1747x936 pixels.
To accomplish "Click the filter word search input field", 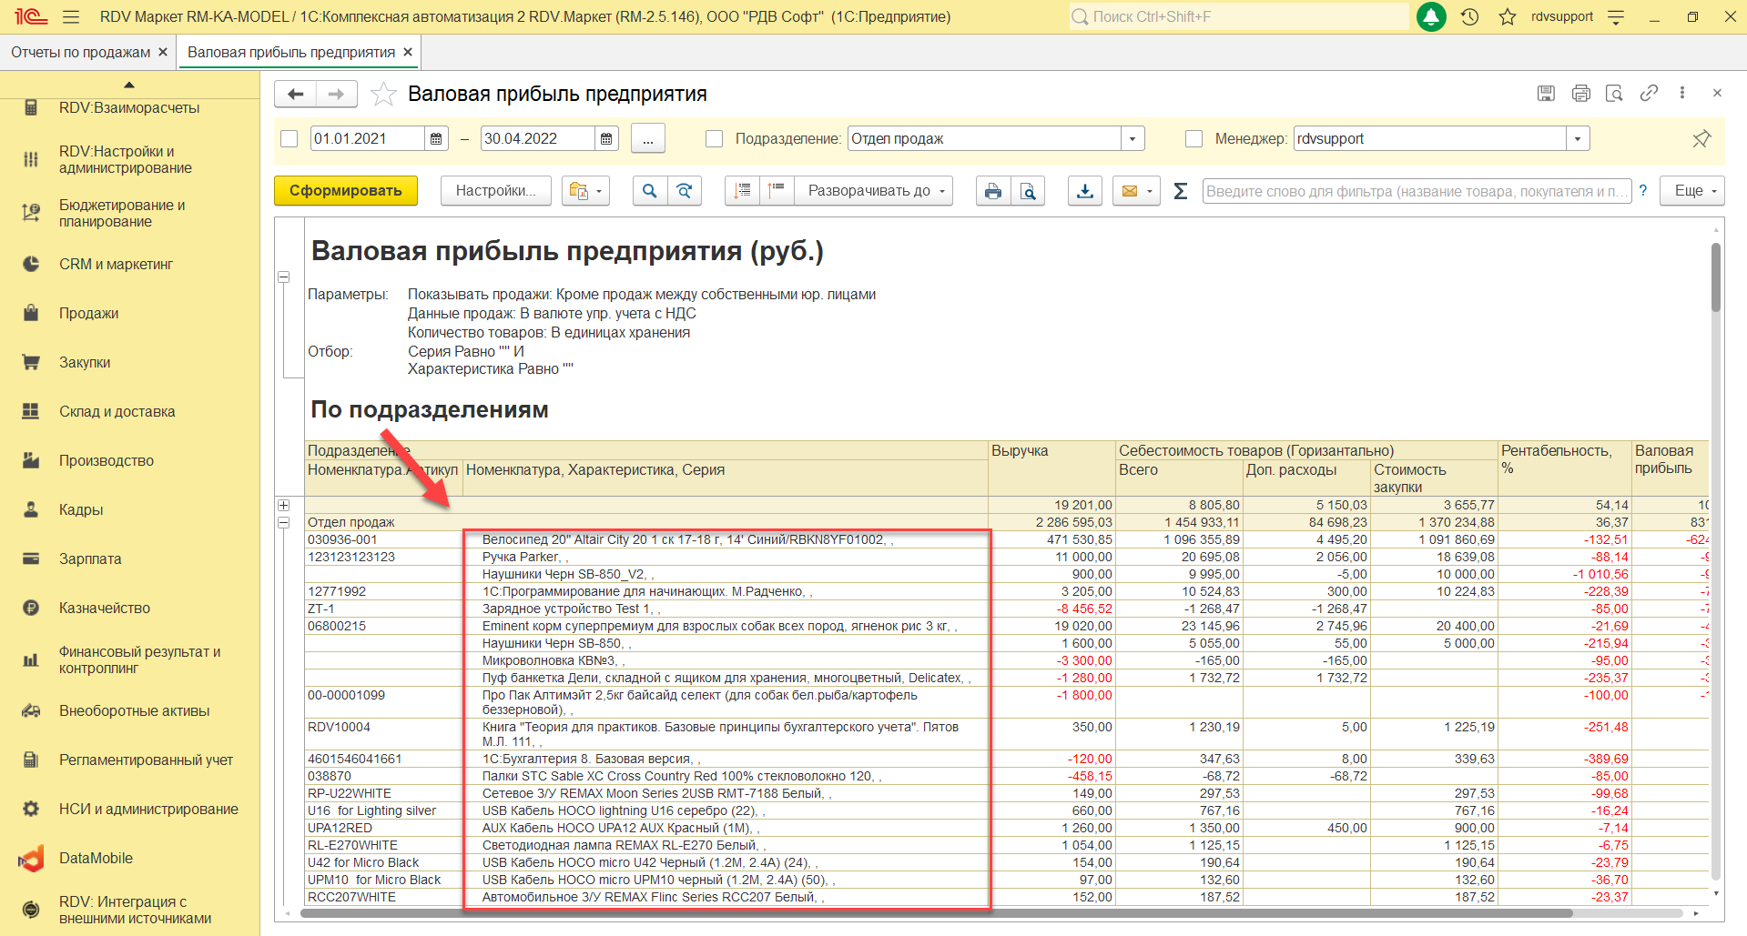I will pyautogui.click(x=1416, y=191).
